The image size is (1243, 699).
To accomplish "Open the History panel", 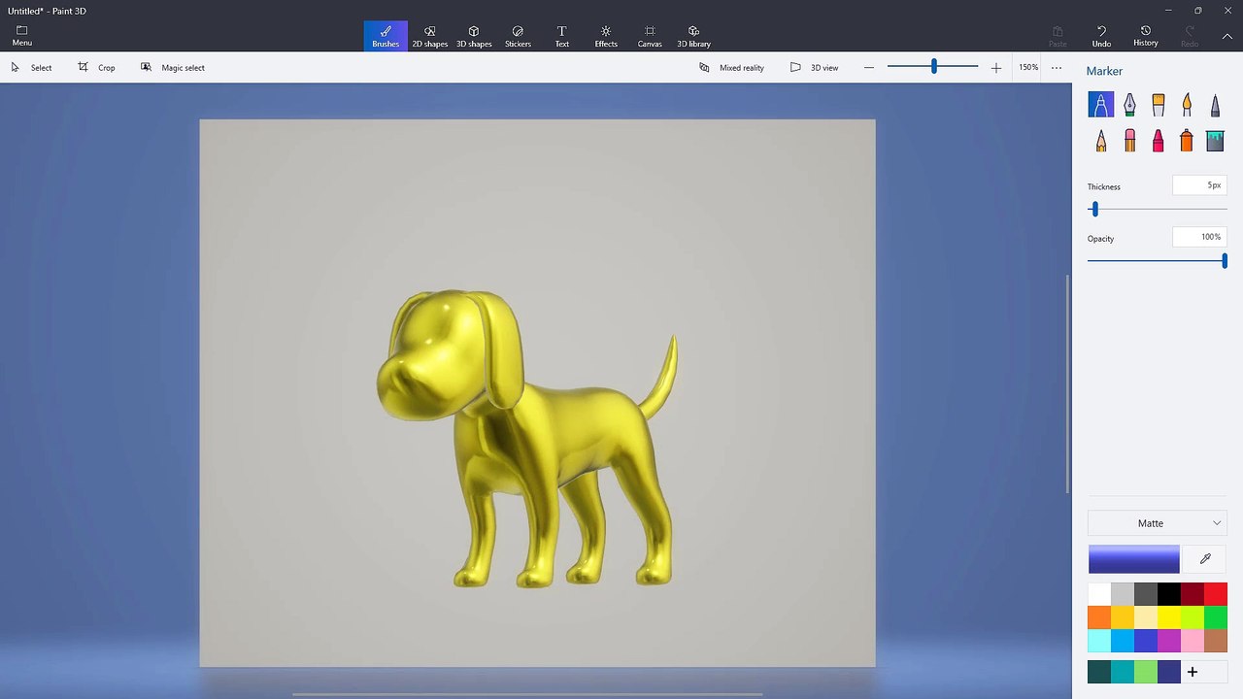I will (x=1146, y=36).
